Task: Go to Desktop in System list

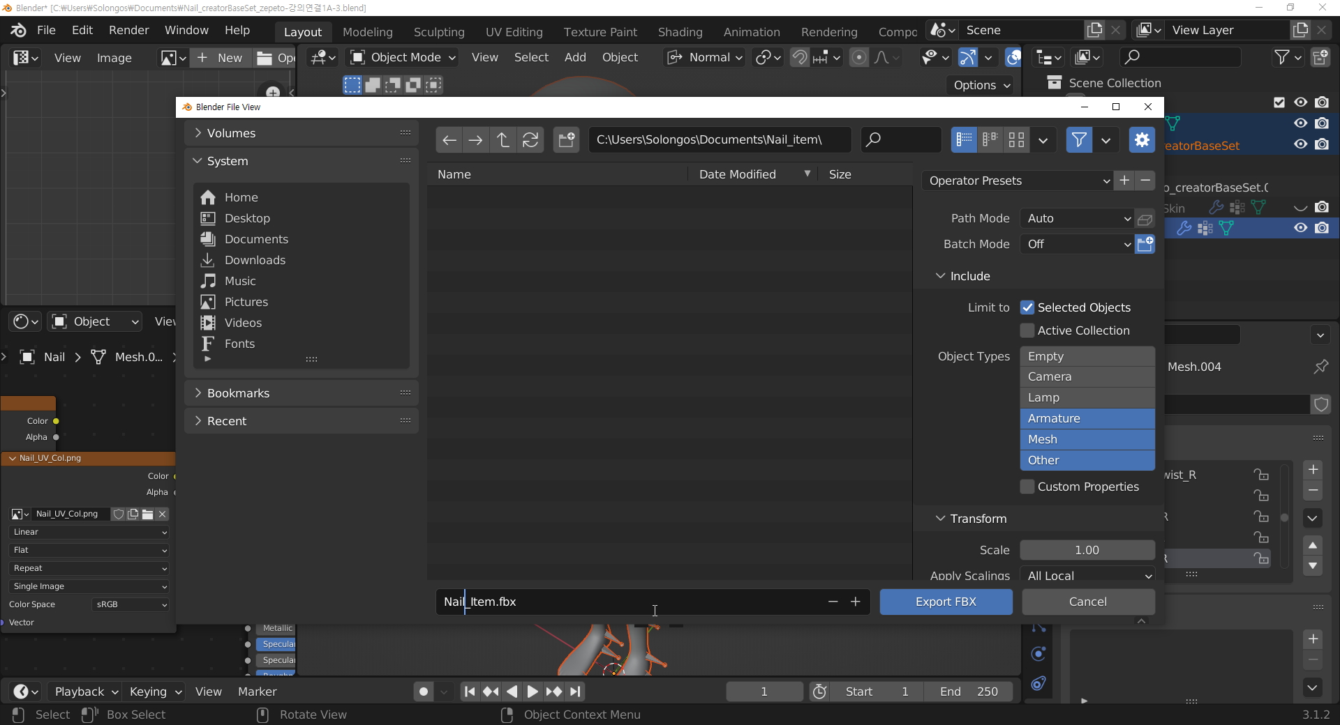Action: click(247, 219)
